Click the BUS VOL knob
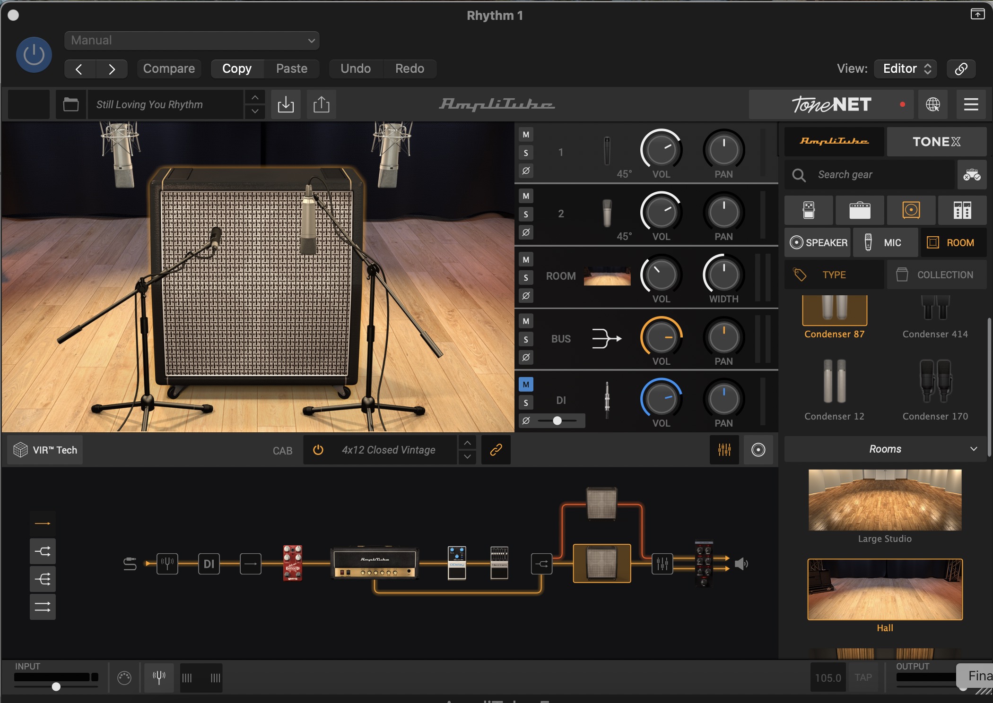 point(661,337)
